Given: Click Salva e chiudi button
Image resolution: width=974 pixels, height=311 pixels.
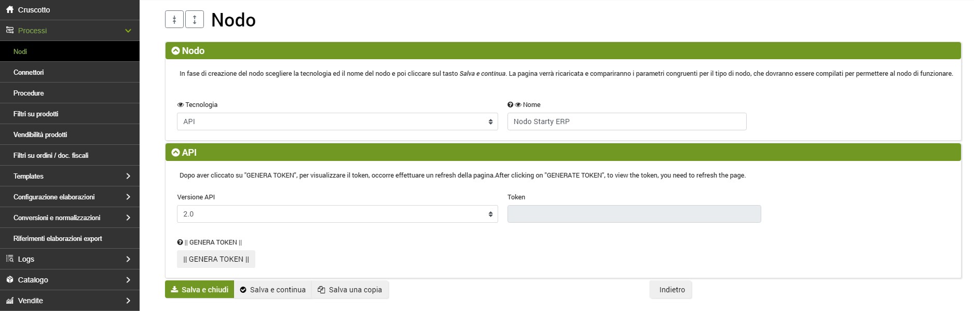Looking at the screenshot, I should coord(200,290).
